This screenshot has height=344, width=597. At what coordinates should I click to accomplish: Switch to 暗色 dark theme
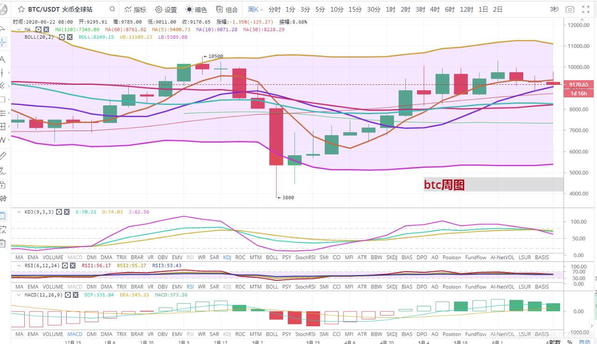(x=196, y=9)
